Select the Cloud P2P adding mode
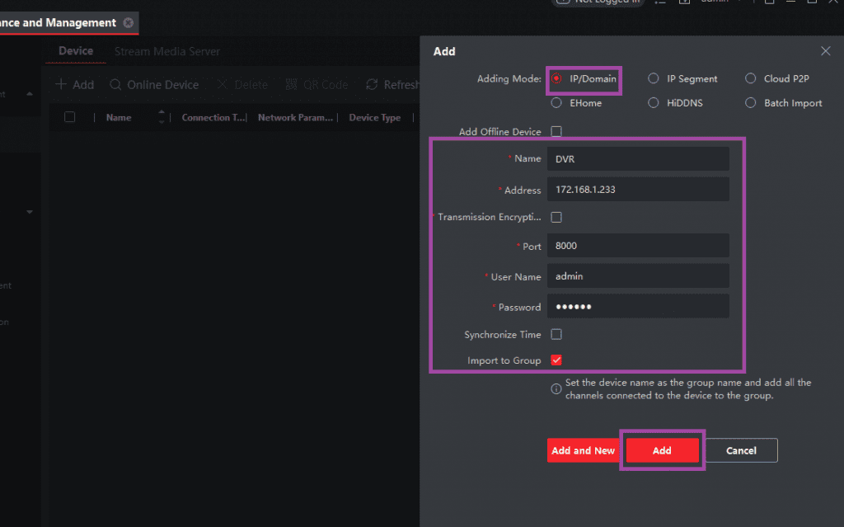The width and height of the screenshot is (844, 527). 749,78
